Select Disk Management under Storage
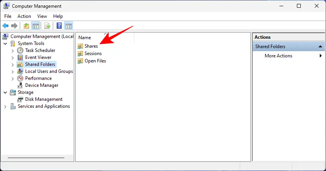The width and height of the screenshot is (326, 171). coord(43,99)
